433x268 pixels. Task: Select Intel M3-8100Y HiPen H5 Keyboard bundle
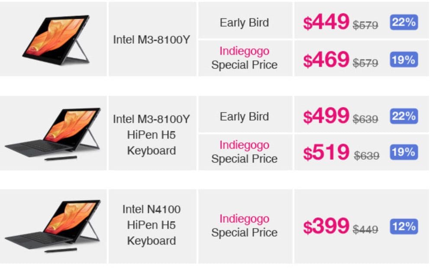152,134
